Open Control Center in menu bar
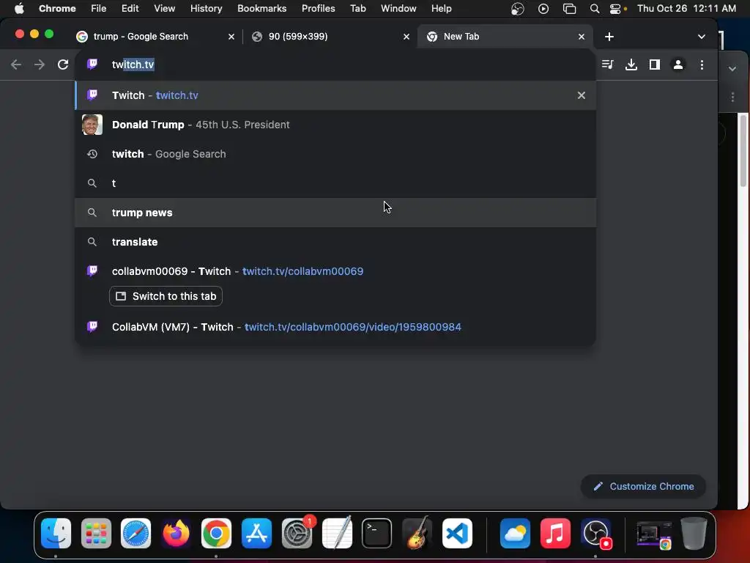This screenshot has height=563, width=750. tap(616, 9)
